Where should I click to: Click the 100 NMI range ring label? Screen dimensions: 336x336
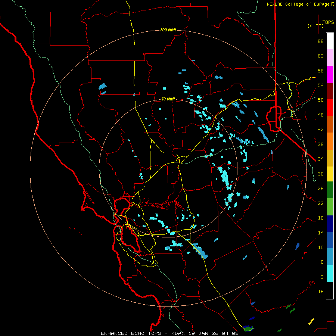pyautogui.click(x=168, y=30)
